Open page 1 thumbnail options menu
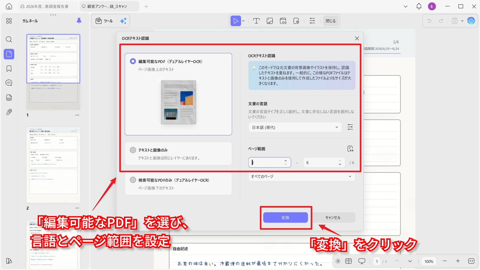Screen dimensions: 480x270 click(77, 115)
